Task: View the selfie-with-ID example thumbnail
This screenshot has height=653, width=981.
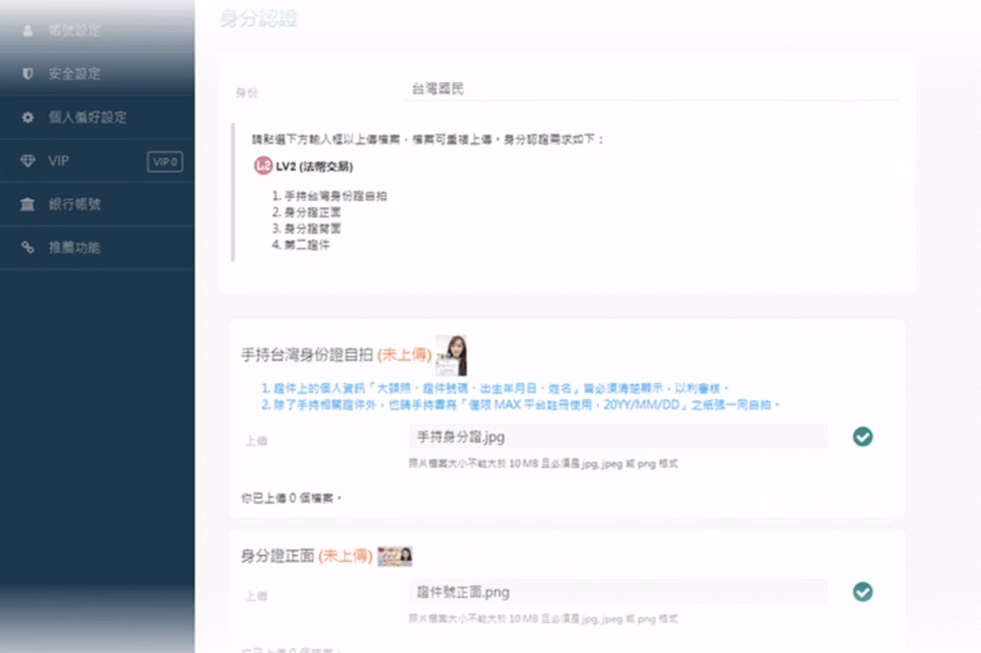Action: click(x=451, y=355)
